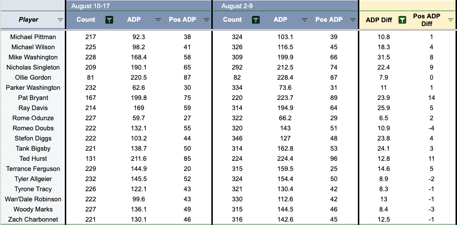Screen dimensions: 457x225
Task: Open filter menu for August 10-17 ADP column
Action: pos(158,20)
